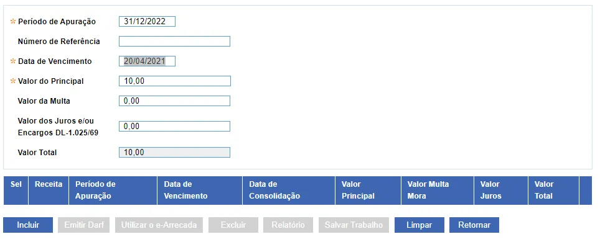The image size is (600, 247).
Task: Click the Incluir button
Action: point(28,225)
